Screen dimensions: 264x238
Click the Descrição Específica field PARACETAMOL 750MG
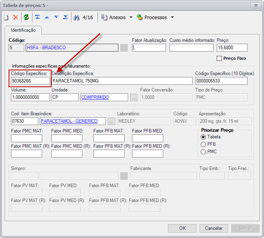(122, 81)
